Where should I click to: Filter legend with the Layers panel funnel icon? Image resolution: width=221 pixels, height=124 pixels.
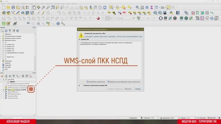coord(14,76)
